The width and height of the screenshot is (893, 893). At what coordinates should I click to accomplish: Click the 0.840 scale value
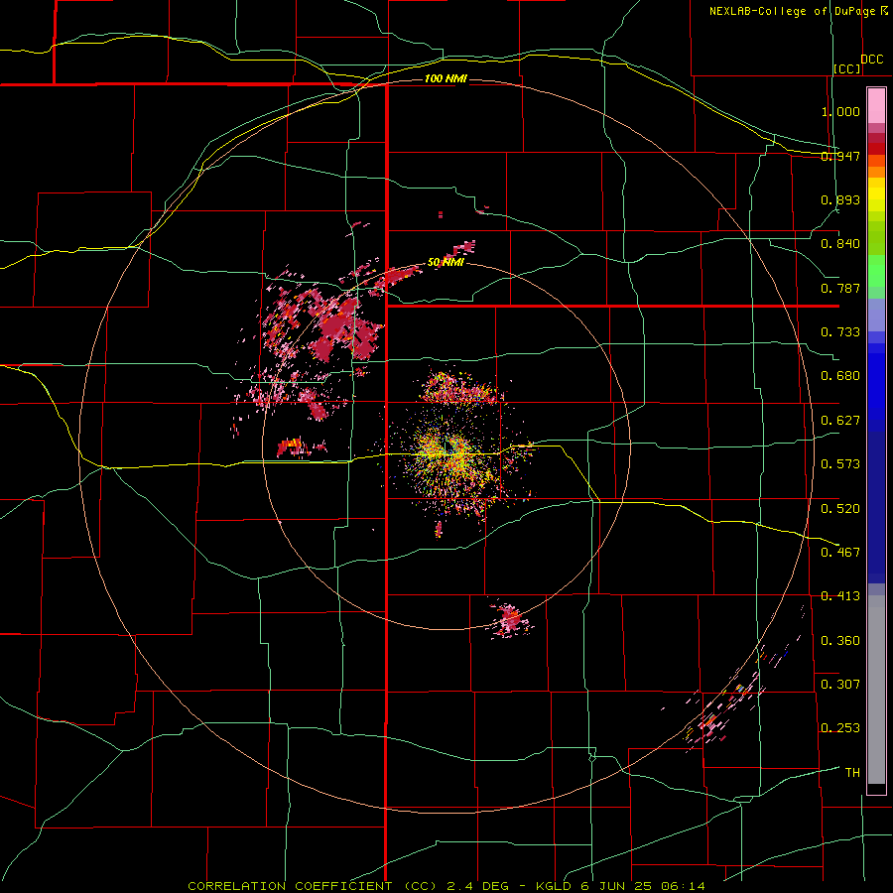tap(840, 244)
